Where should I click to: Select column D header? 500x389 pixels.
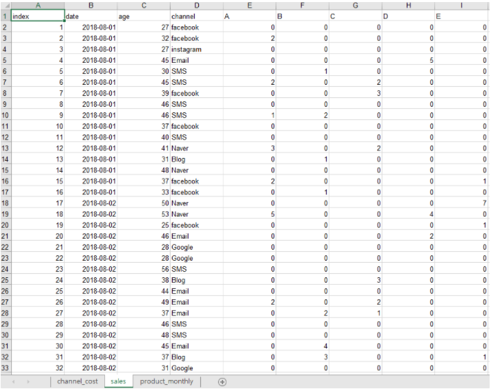pos(197,6)
